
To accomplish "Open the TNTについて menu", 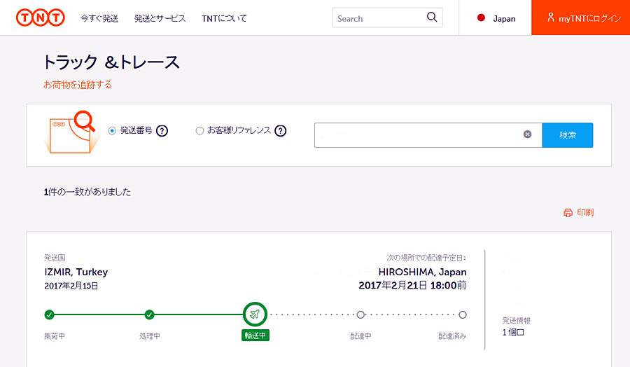I will click(x=224, y=18).
